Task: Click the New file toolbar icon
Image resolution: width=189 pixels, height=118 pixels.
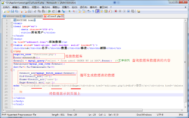Action: point(3,11)
